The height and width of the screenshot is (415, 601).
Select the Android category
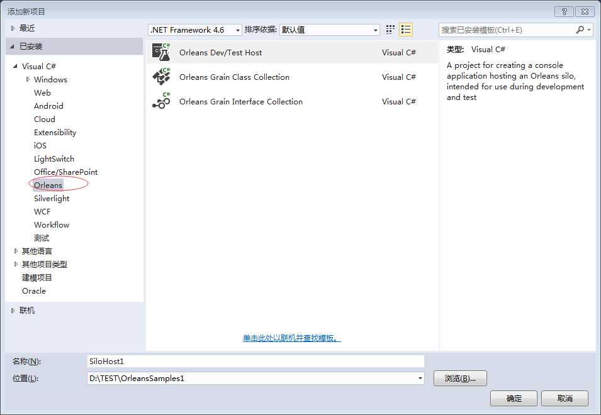click(48, 106)
